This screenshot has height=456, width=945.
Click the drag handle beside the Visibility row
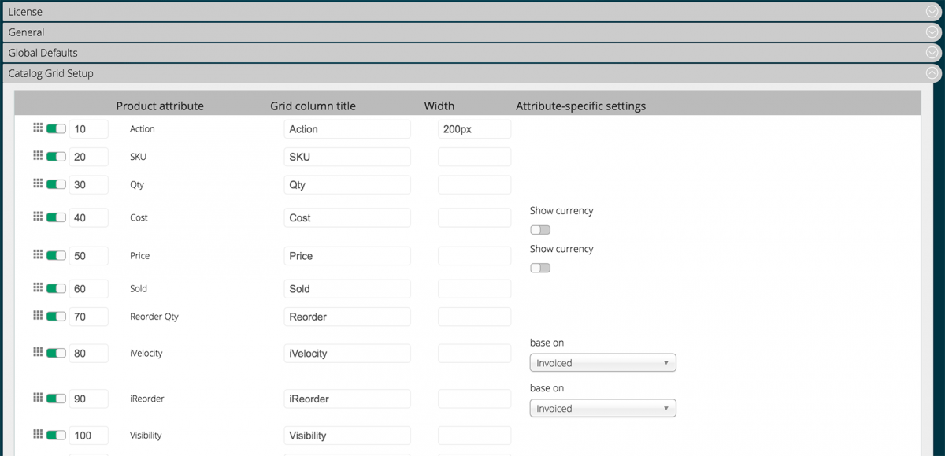[38, 434]
